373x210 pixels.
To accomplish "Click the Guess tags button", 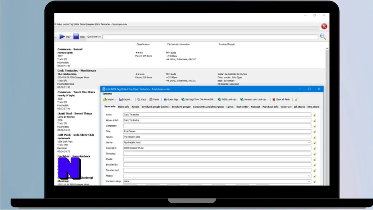I will [171, 100].
